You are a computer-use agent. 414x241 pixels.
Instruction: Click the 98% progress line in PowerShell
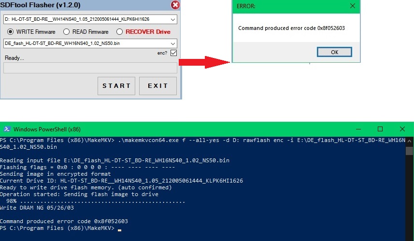coord(96,201)
